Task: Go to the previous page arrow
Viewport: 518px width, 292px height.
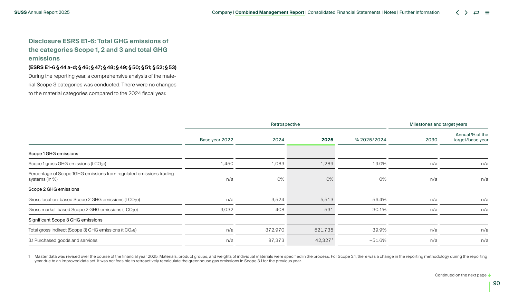Action: [x=457, y=12]
